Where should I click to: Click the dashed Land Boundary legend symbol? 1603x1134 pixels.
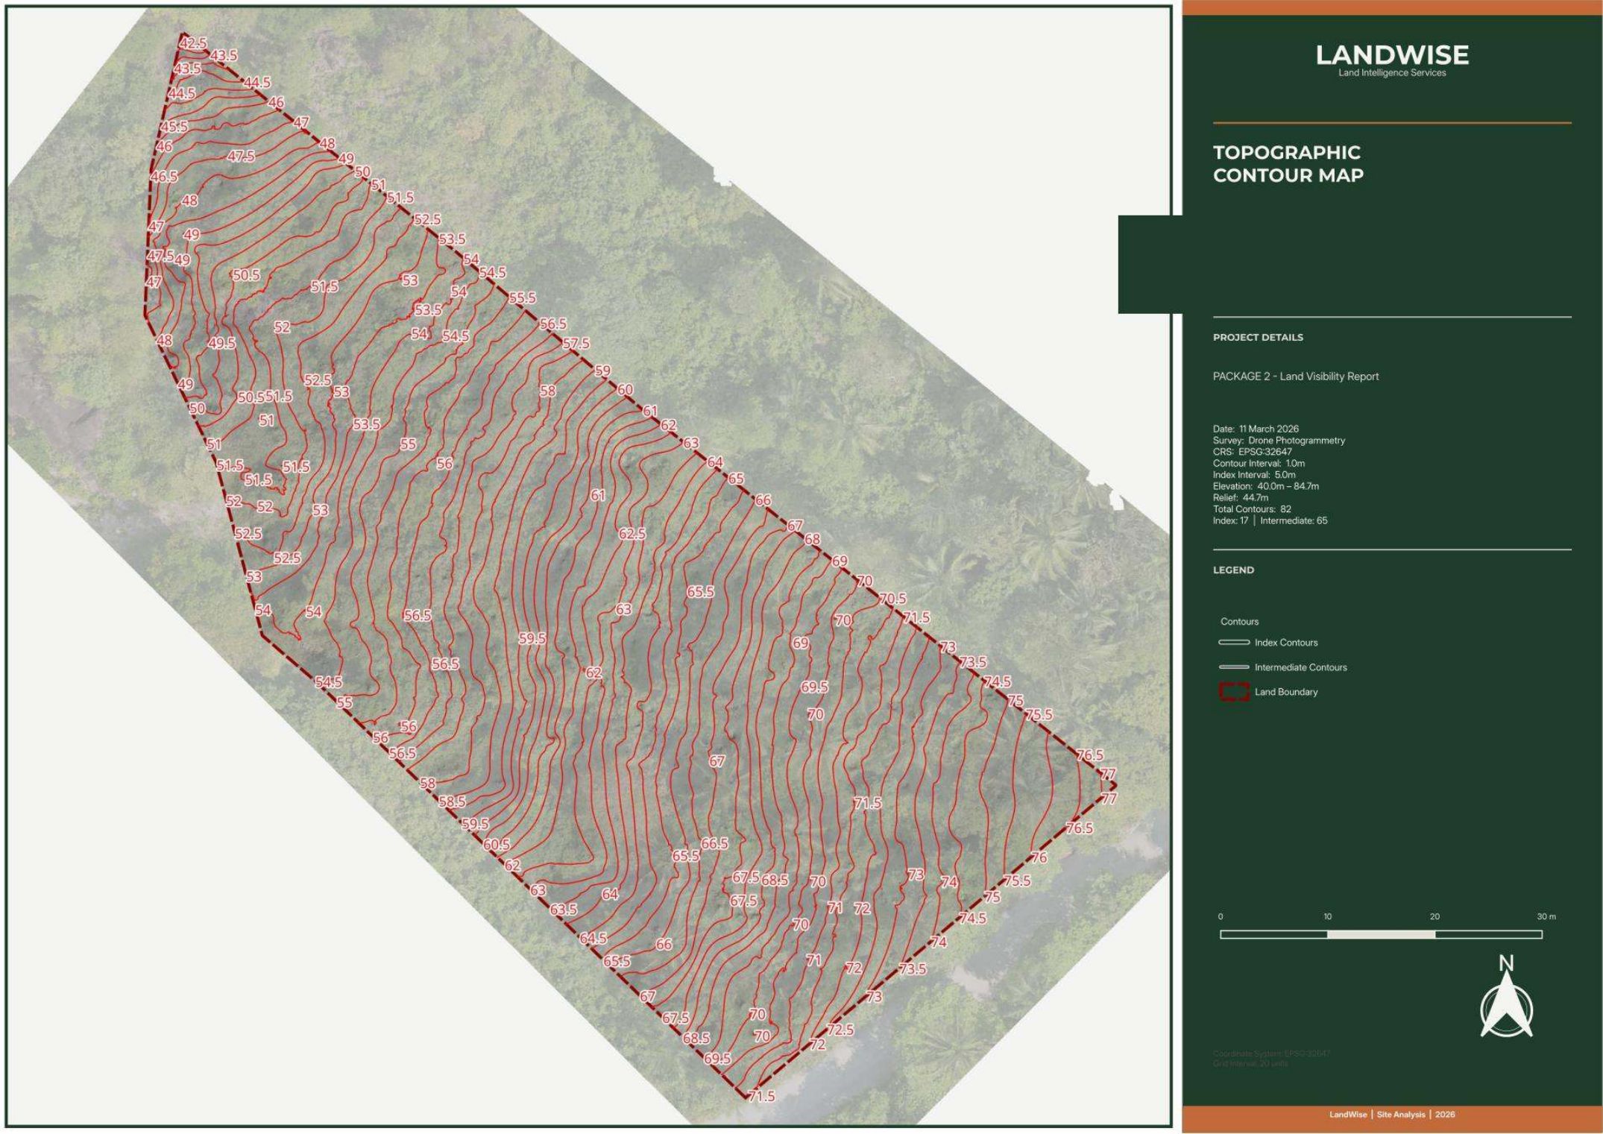[1235, 692]
